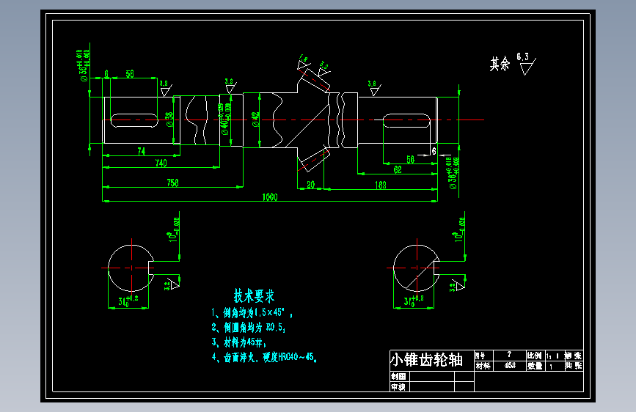Screen dimensions: 636x412
Task: Select the 材料 label cell
Action: 483,366
